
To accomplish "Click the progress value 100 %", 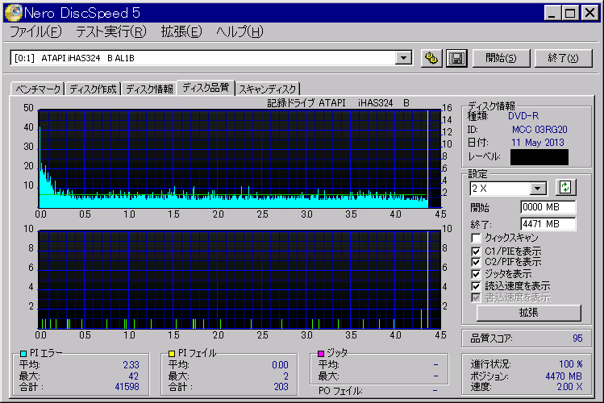I will pos(571,364).
